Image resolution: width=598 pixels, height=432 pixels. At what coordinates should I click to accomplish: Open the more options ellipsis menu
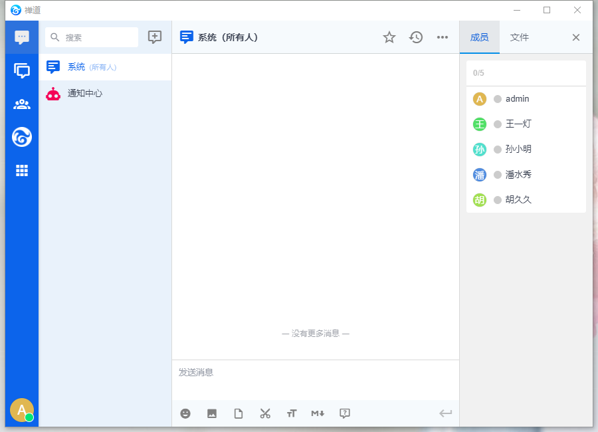pos(443,37)
